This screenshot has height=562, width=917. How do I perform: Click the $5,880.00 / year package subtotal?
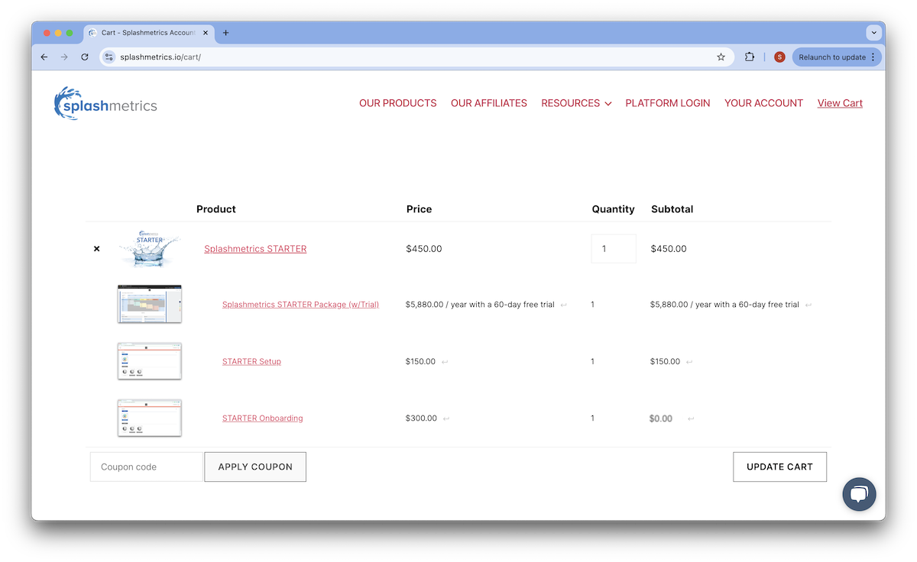pos(724,305)
